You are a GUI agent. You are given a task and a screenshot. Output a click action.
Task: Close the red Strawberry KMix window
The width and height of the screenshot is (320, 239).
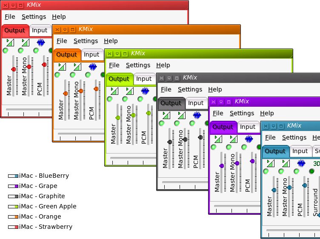click(x=6, y=6)
